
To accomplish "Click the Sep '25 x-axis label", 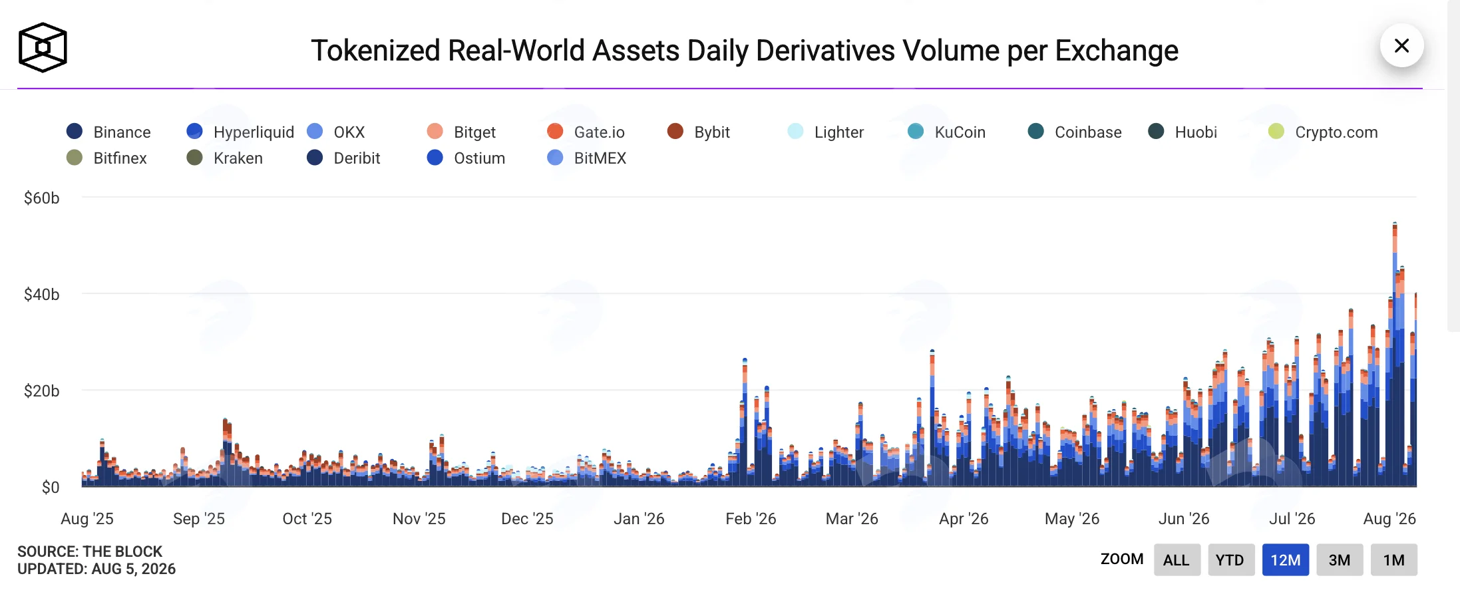I will click(x=199, y=519).
